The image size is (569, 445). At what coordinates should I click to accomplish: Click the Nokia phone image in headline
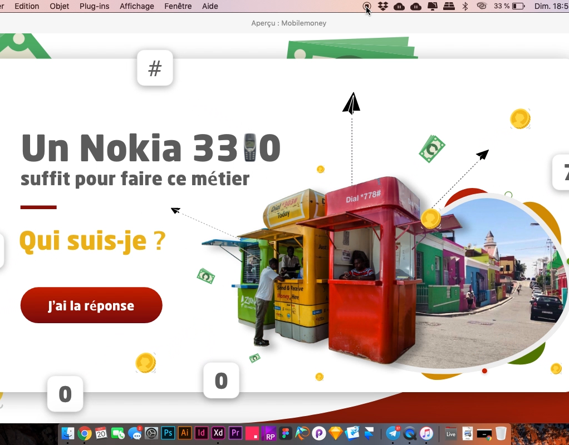249,147
